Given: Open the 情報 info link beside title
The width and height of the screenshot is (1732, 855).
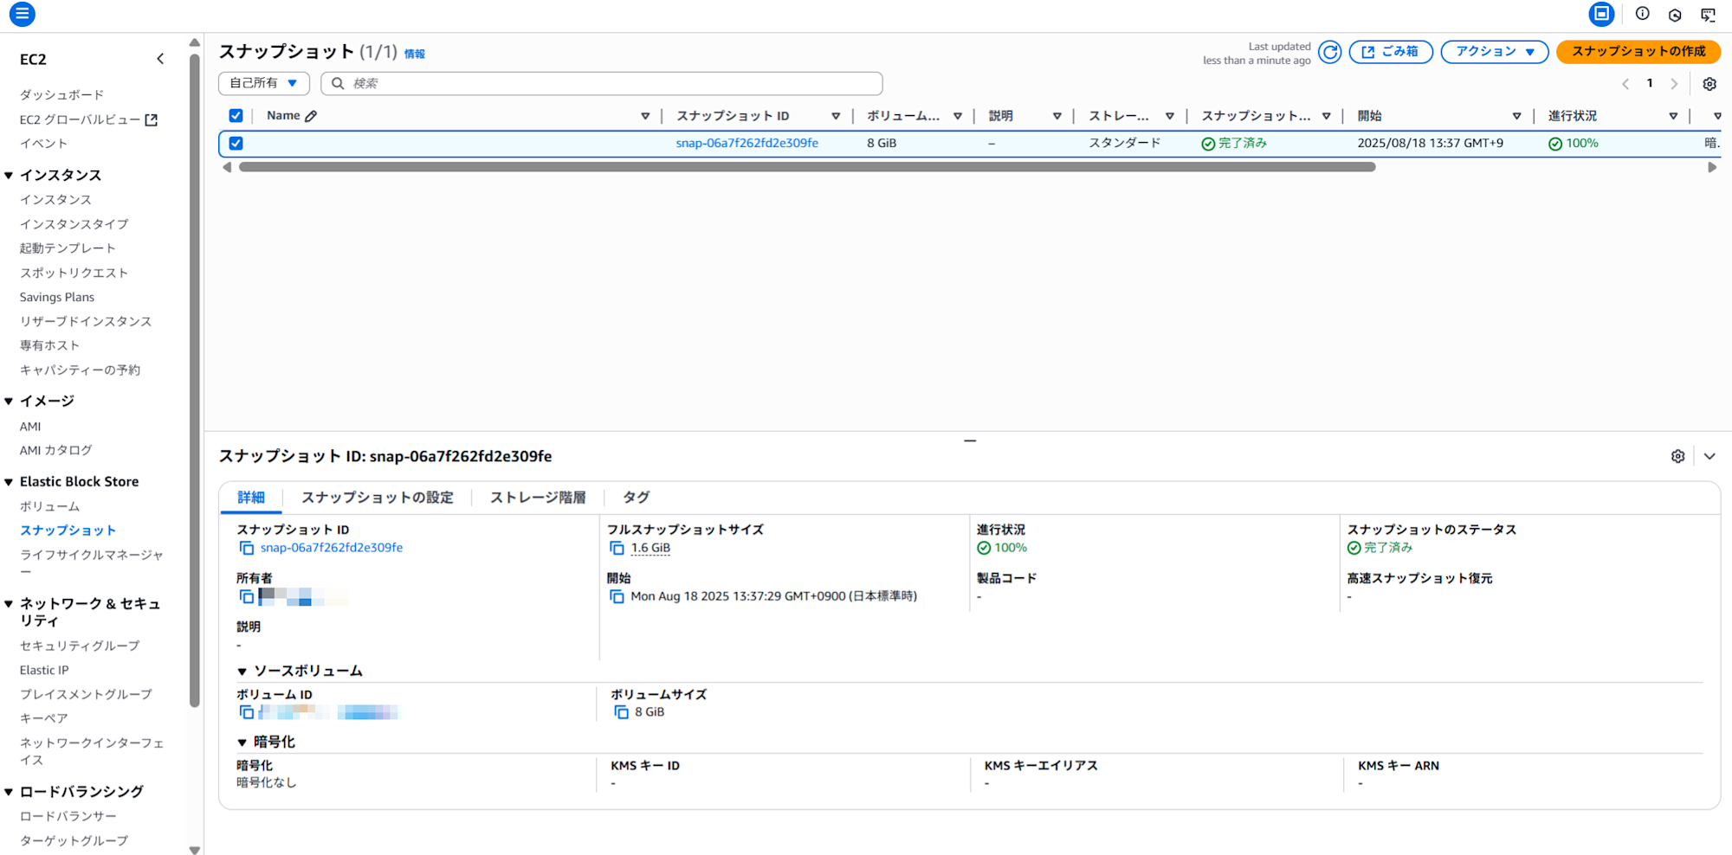Looking at the screenshot, I should tap(415, 54).
